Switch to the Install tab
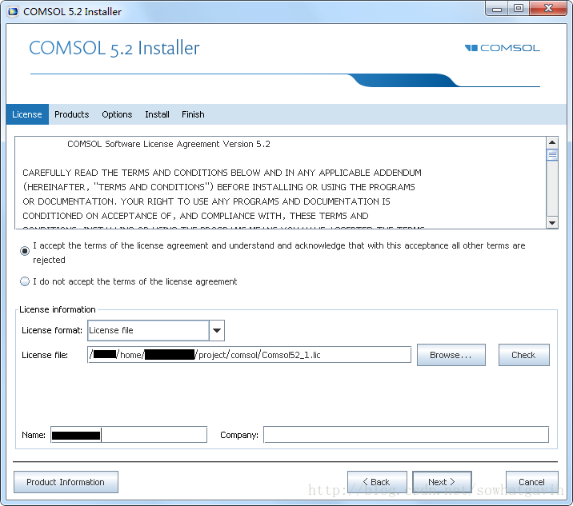Viewport: 573px width, 506px height. pyautogui.click(x=157, y=114)
